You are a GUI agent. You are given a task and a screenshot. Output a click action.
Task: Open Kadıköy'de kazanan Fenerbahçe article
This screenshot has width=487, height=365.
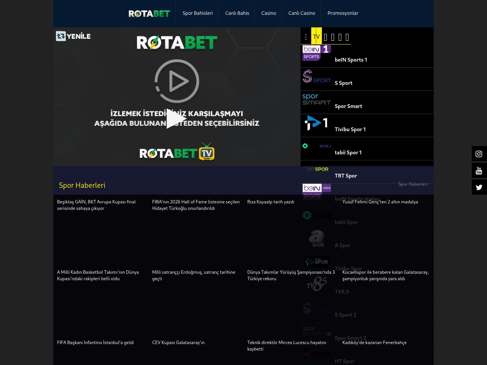click(374, 343)
